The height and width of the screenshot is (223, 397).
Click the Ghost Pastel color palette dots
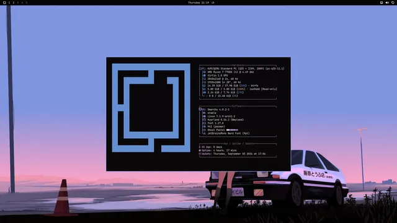click(232, 130)
